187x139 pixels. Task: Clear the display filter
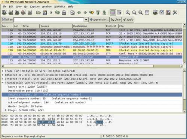(x=116, y=19)
